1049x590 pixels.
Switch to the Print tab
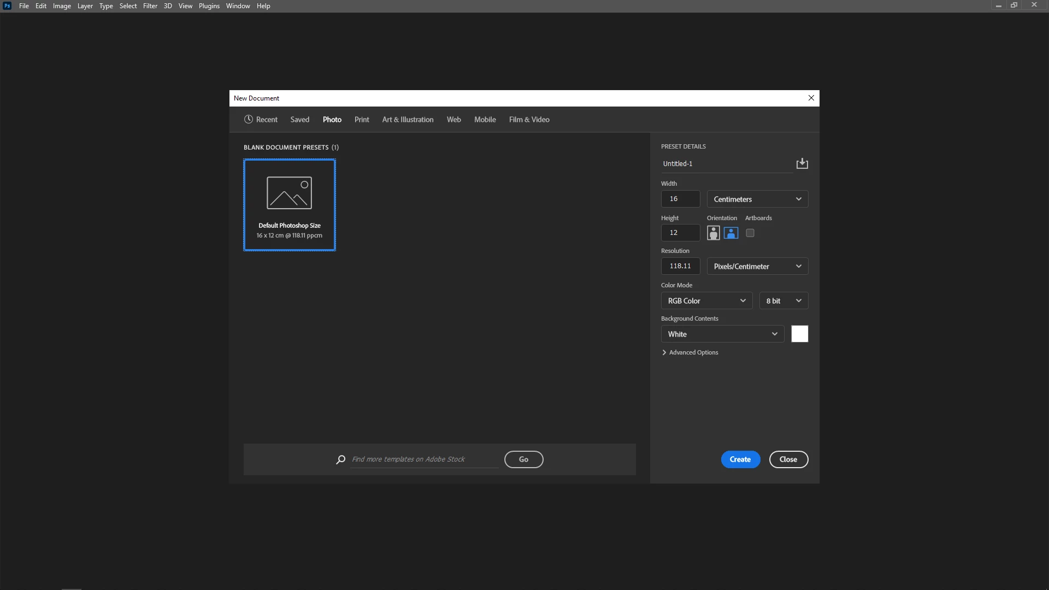tap(361, 119)
